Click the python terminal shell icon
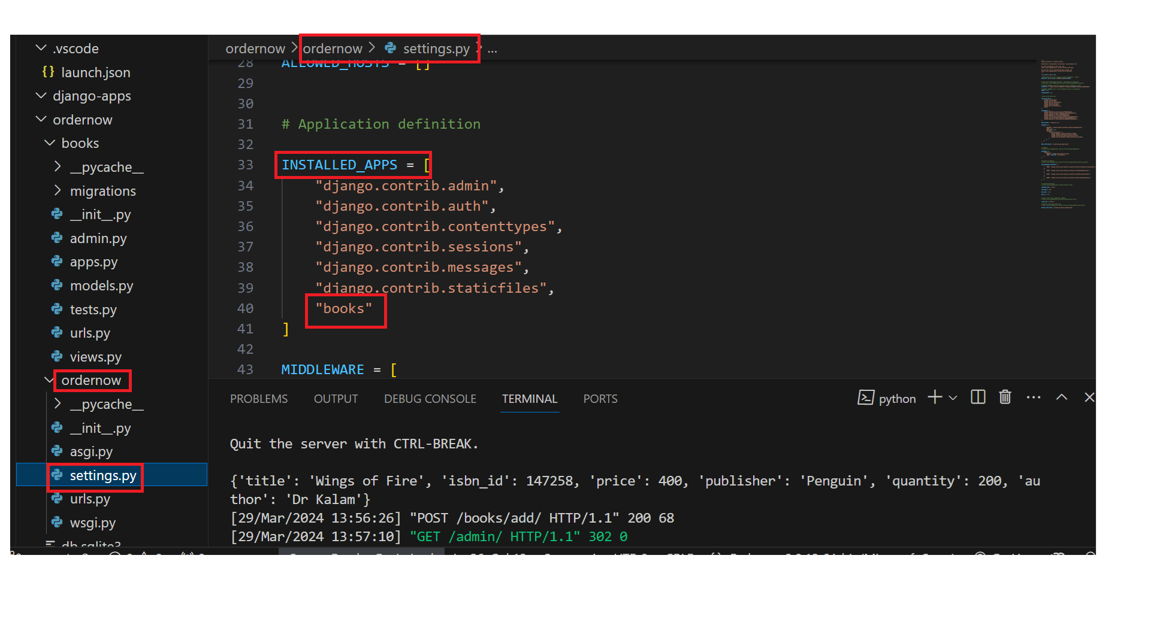The height and width of the screenshot is (619, 1151). click(x=865, y=398)
